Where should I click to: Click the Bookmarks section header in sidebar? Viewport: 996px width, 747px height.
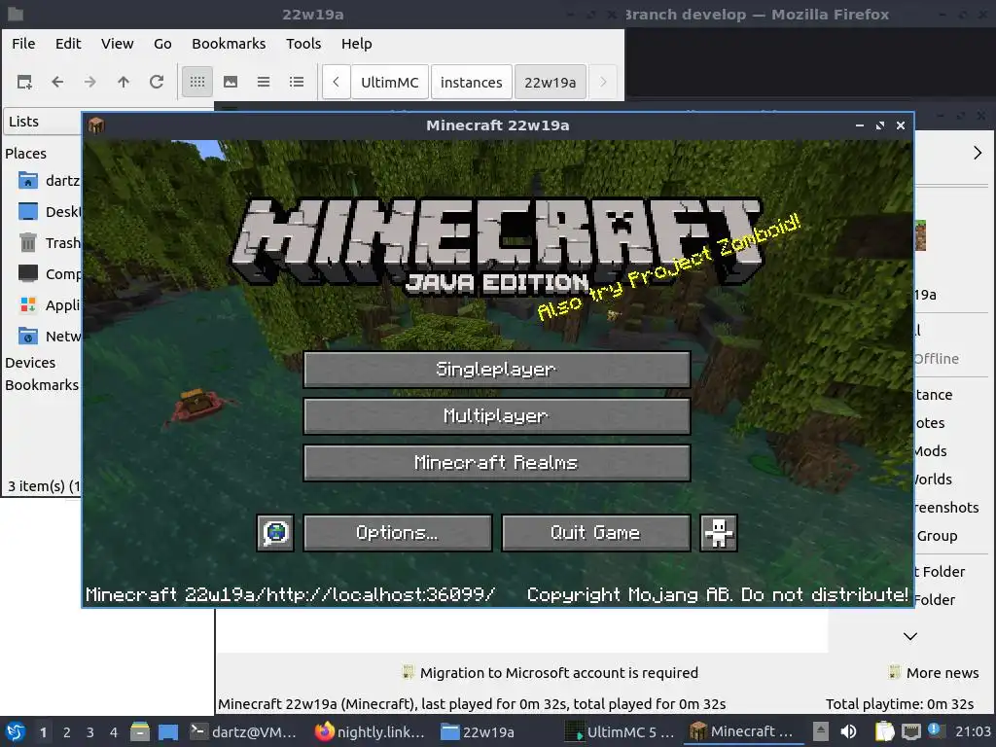point(42,385)
